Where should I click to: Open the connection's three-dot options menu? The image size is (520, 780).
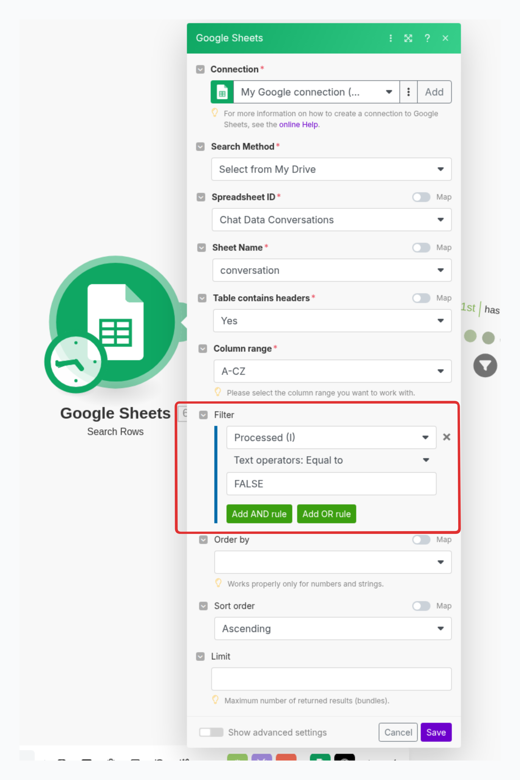click(408, 92)
